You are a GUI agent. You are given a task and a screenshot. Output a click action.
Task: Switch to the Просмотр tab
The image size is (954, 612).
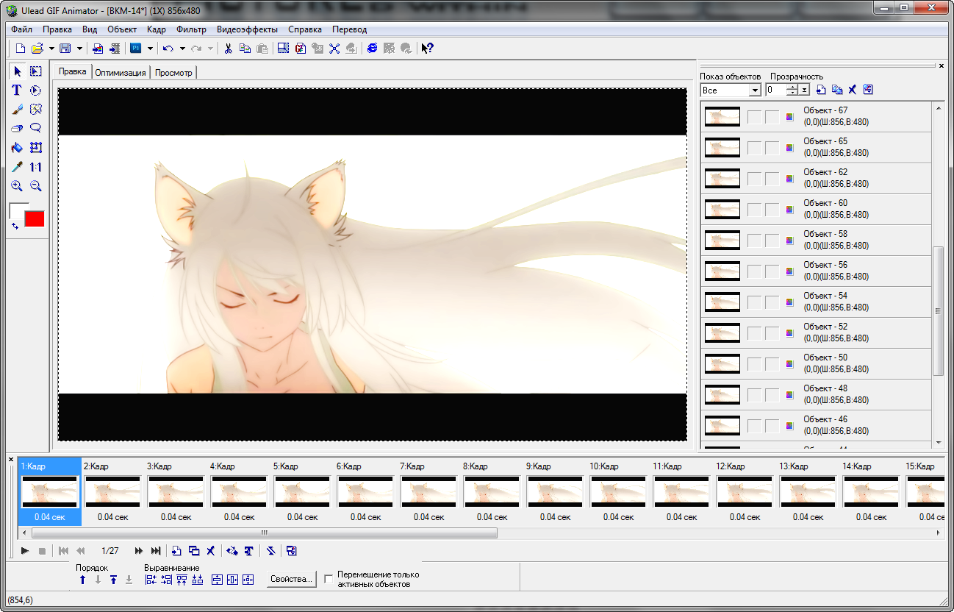173,73
